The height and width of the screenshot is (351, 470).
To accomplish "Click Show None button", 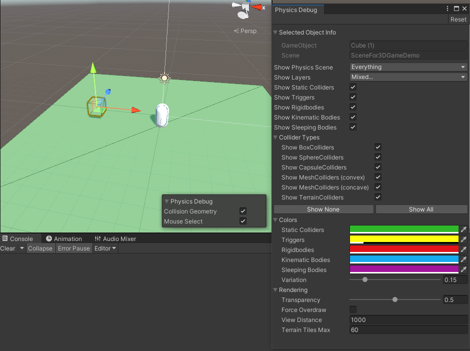I will (323, 209).
